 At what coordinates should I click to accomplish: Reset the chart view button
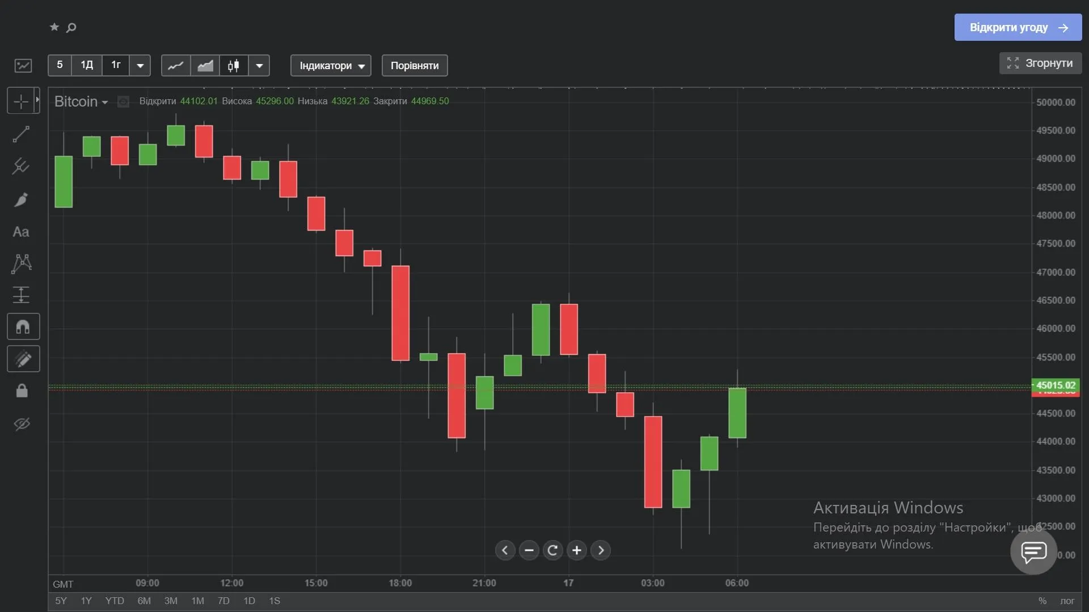553,550
